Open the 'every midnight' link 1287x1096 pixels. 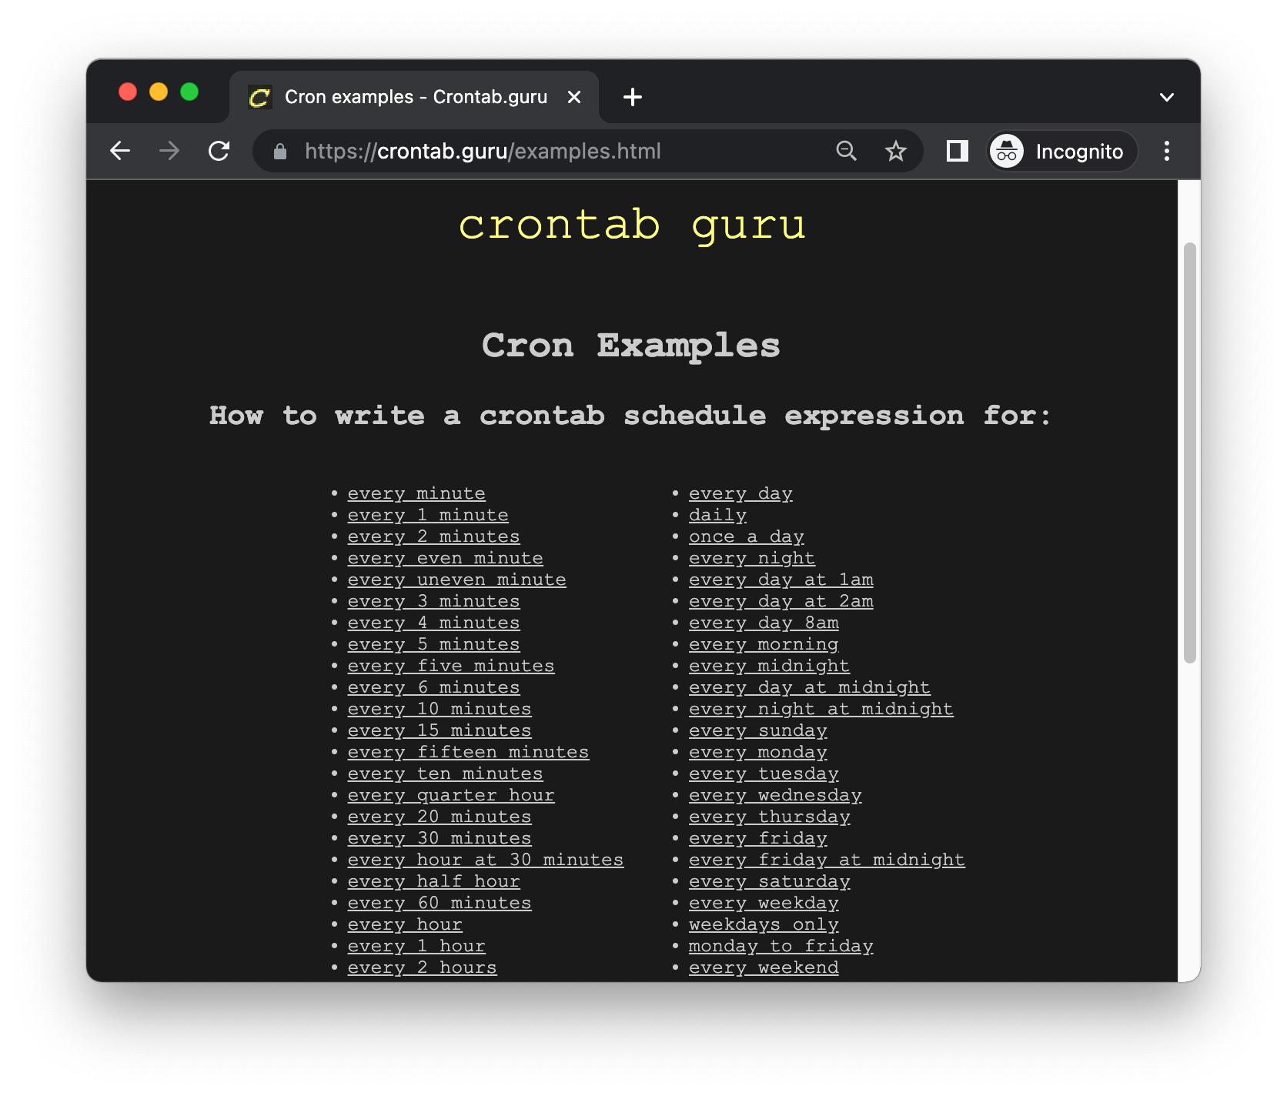point(769,666)
